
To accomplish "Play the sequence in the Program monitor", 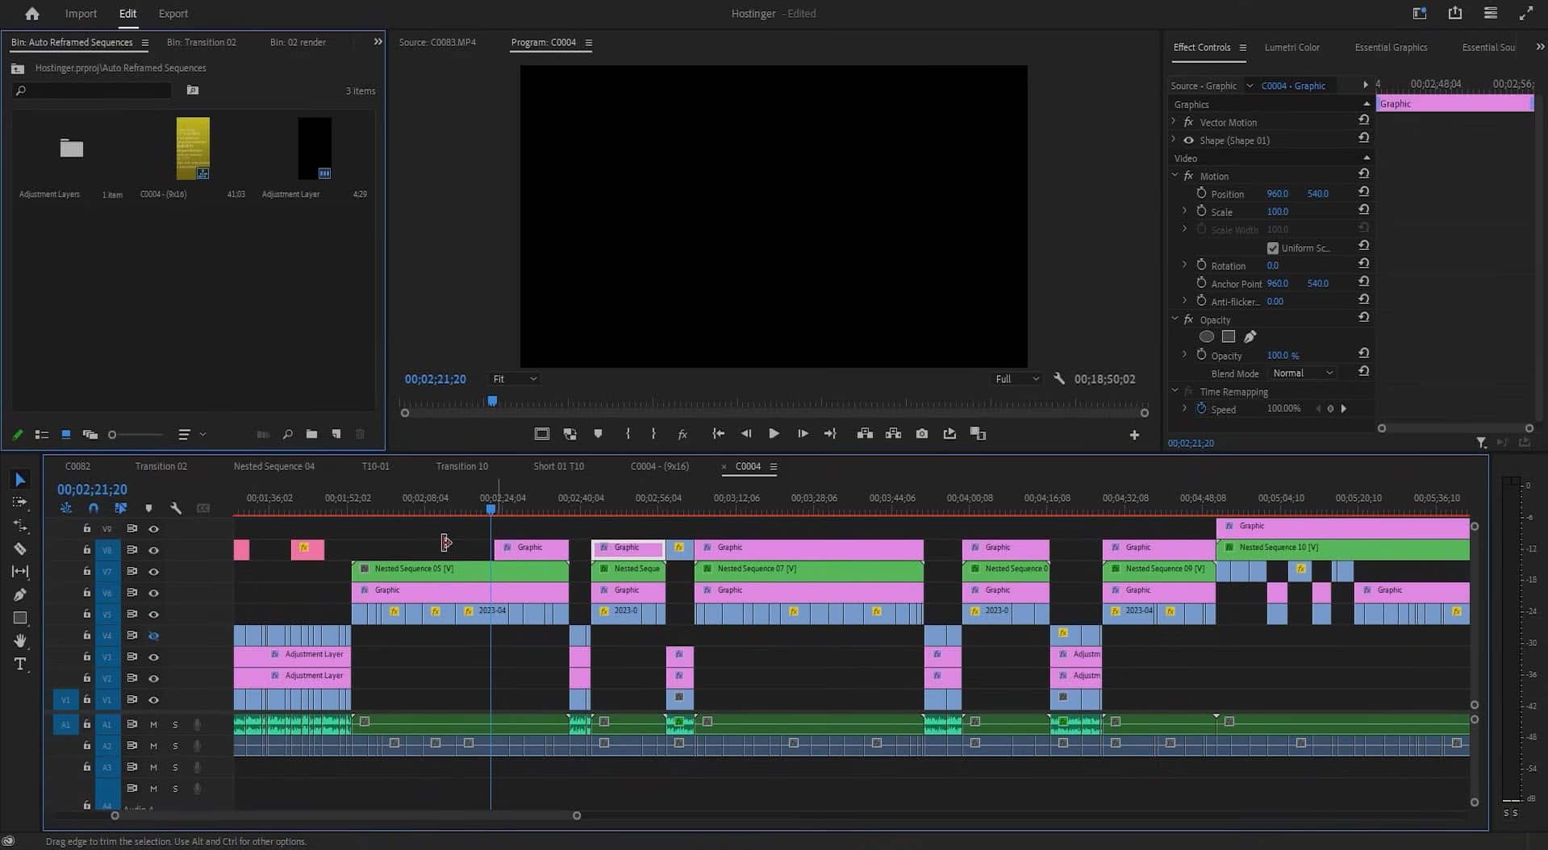I will [x=773, y=433].
